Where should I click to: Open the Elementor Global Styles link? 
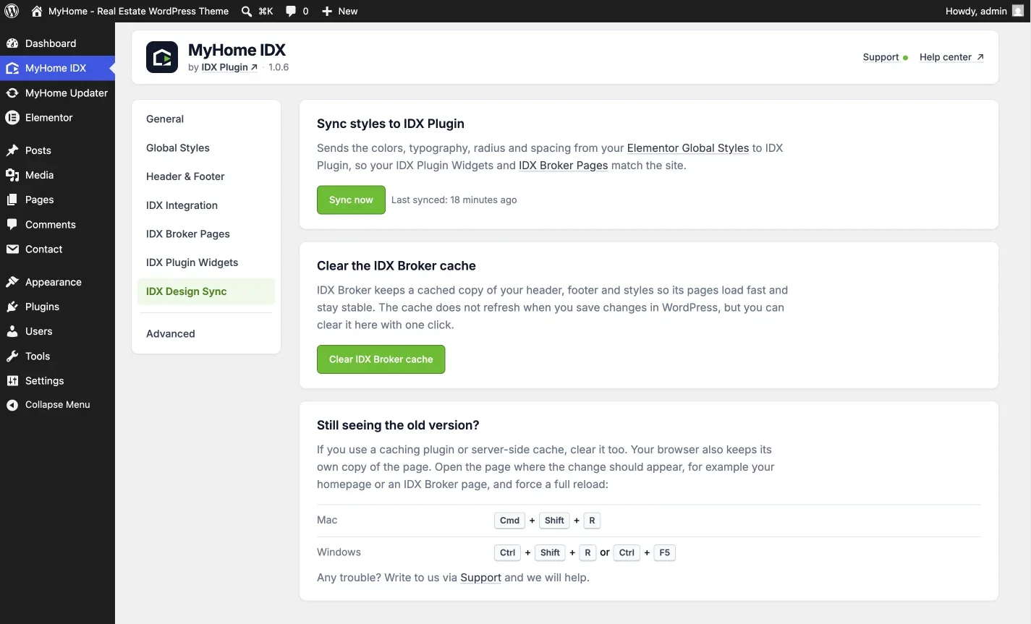click(688, 148)
